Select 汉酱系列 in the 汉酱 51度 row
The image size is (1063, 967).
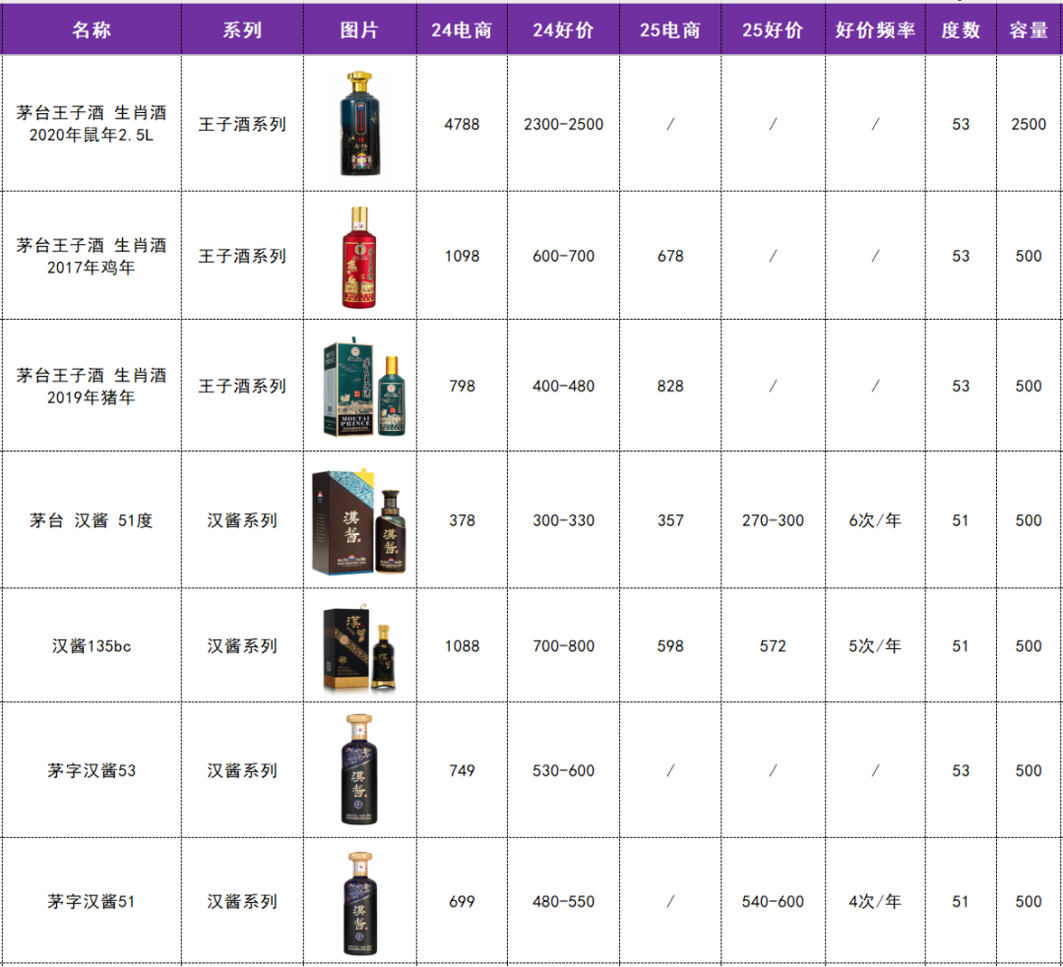click(x=242, y=520)
